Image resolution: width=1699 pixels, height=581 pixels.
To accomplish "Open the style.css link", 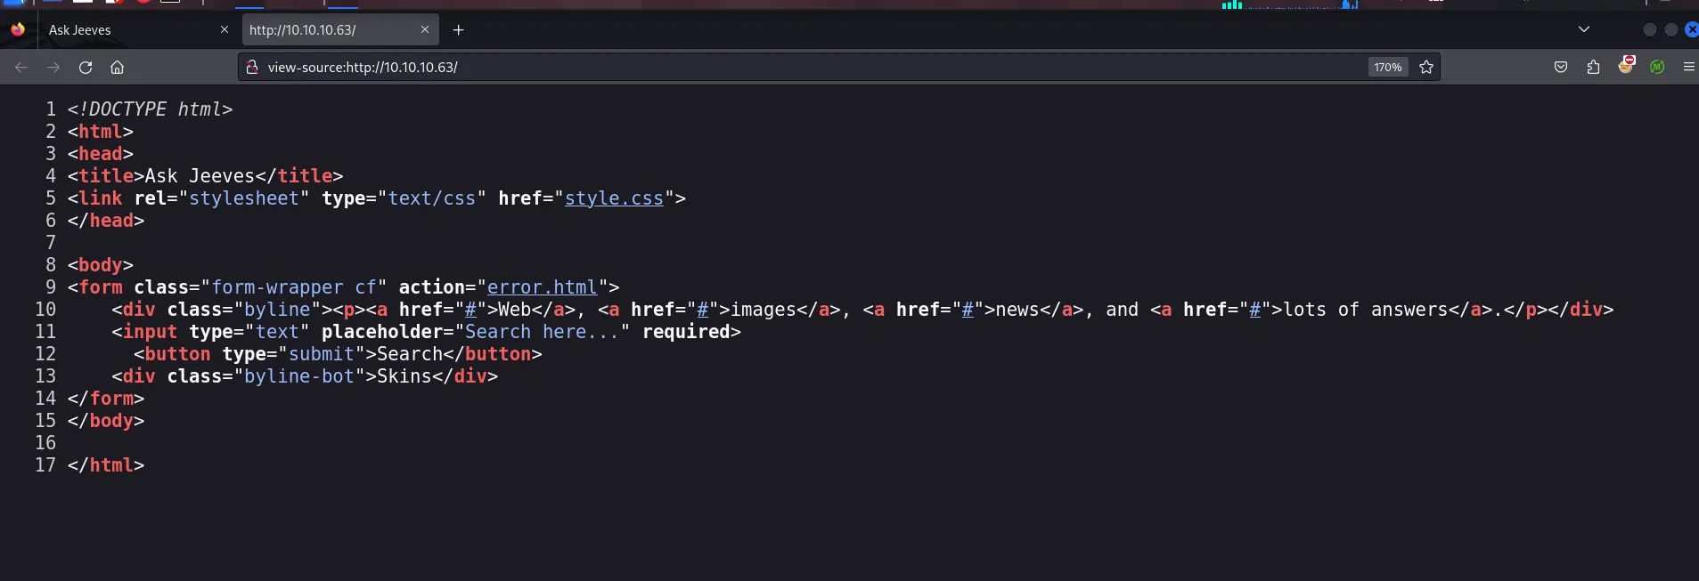I will (614, 198).
